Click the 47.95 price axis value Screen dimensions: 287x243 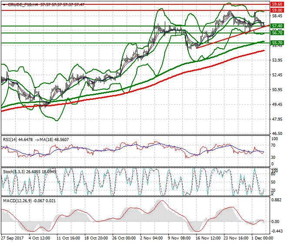pos(277,119)
